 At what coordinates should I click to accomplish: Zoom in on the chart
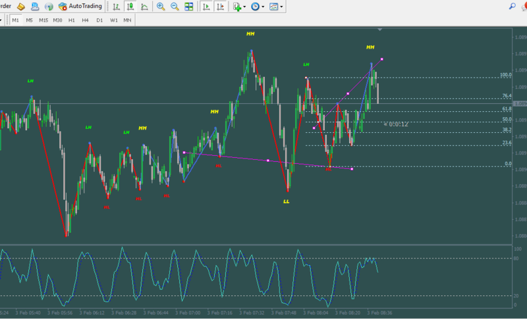[161, 7]
